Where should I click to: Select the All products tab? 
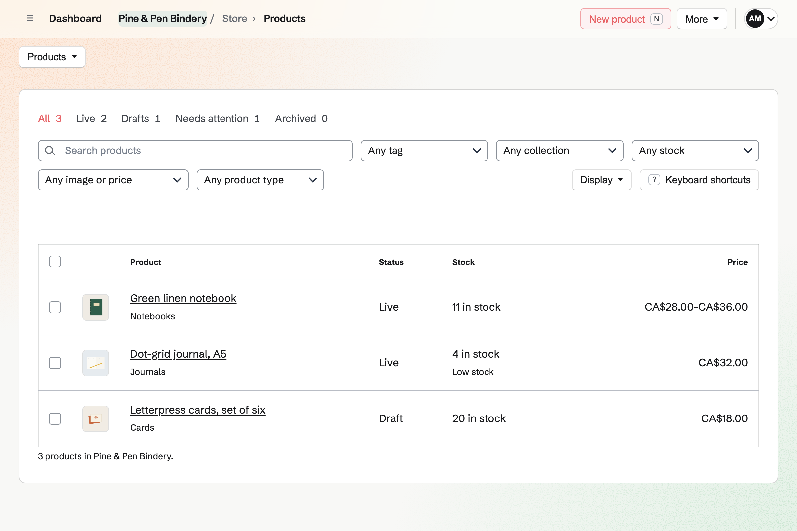(50, 118)
